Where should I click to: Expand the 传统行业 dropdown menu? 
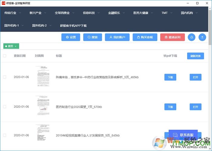[x=13, y=13]
